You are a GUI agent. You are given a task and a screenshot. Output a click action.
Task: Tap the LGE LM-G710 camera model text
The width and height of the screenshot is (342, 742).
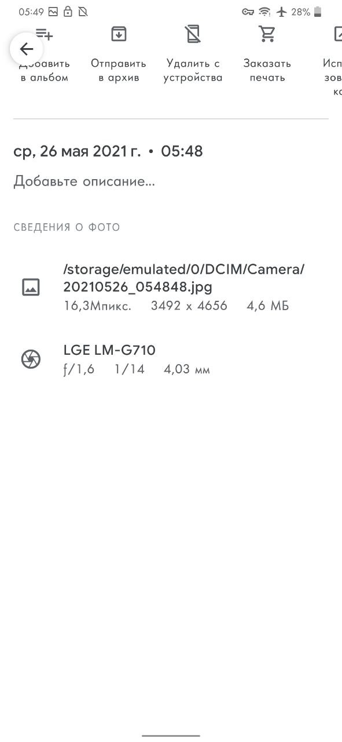pos(109,350)
